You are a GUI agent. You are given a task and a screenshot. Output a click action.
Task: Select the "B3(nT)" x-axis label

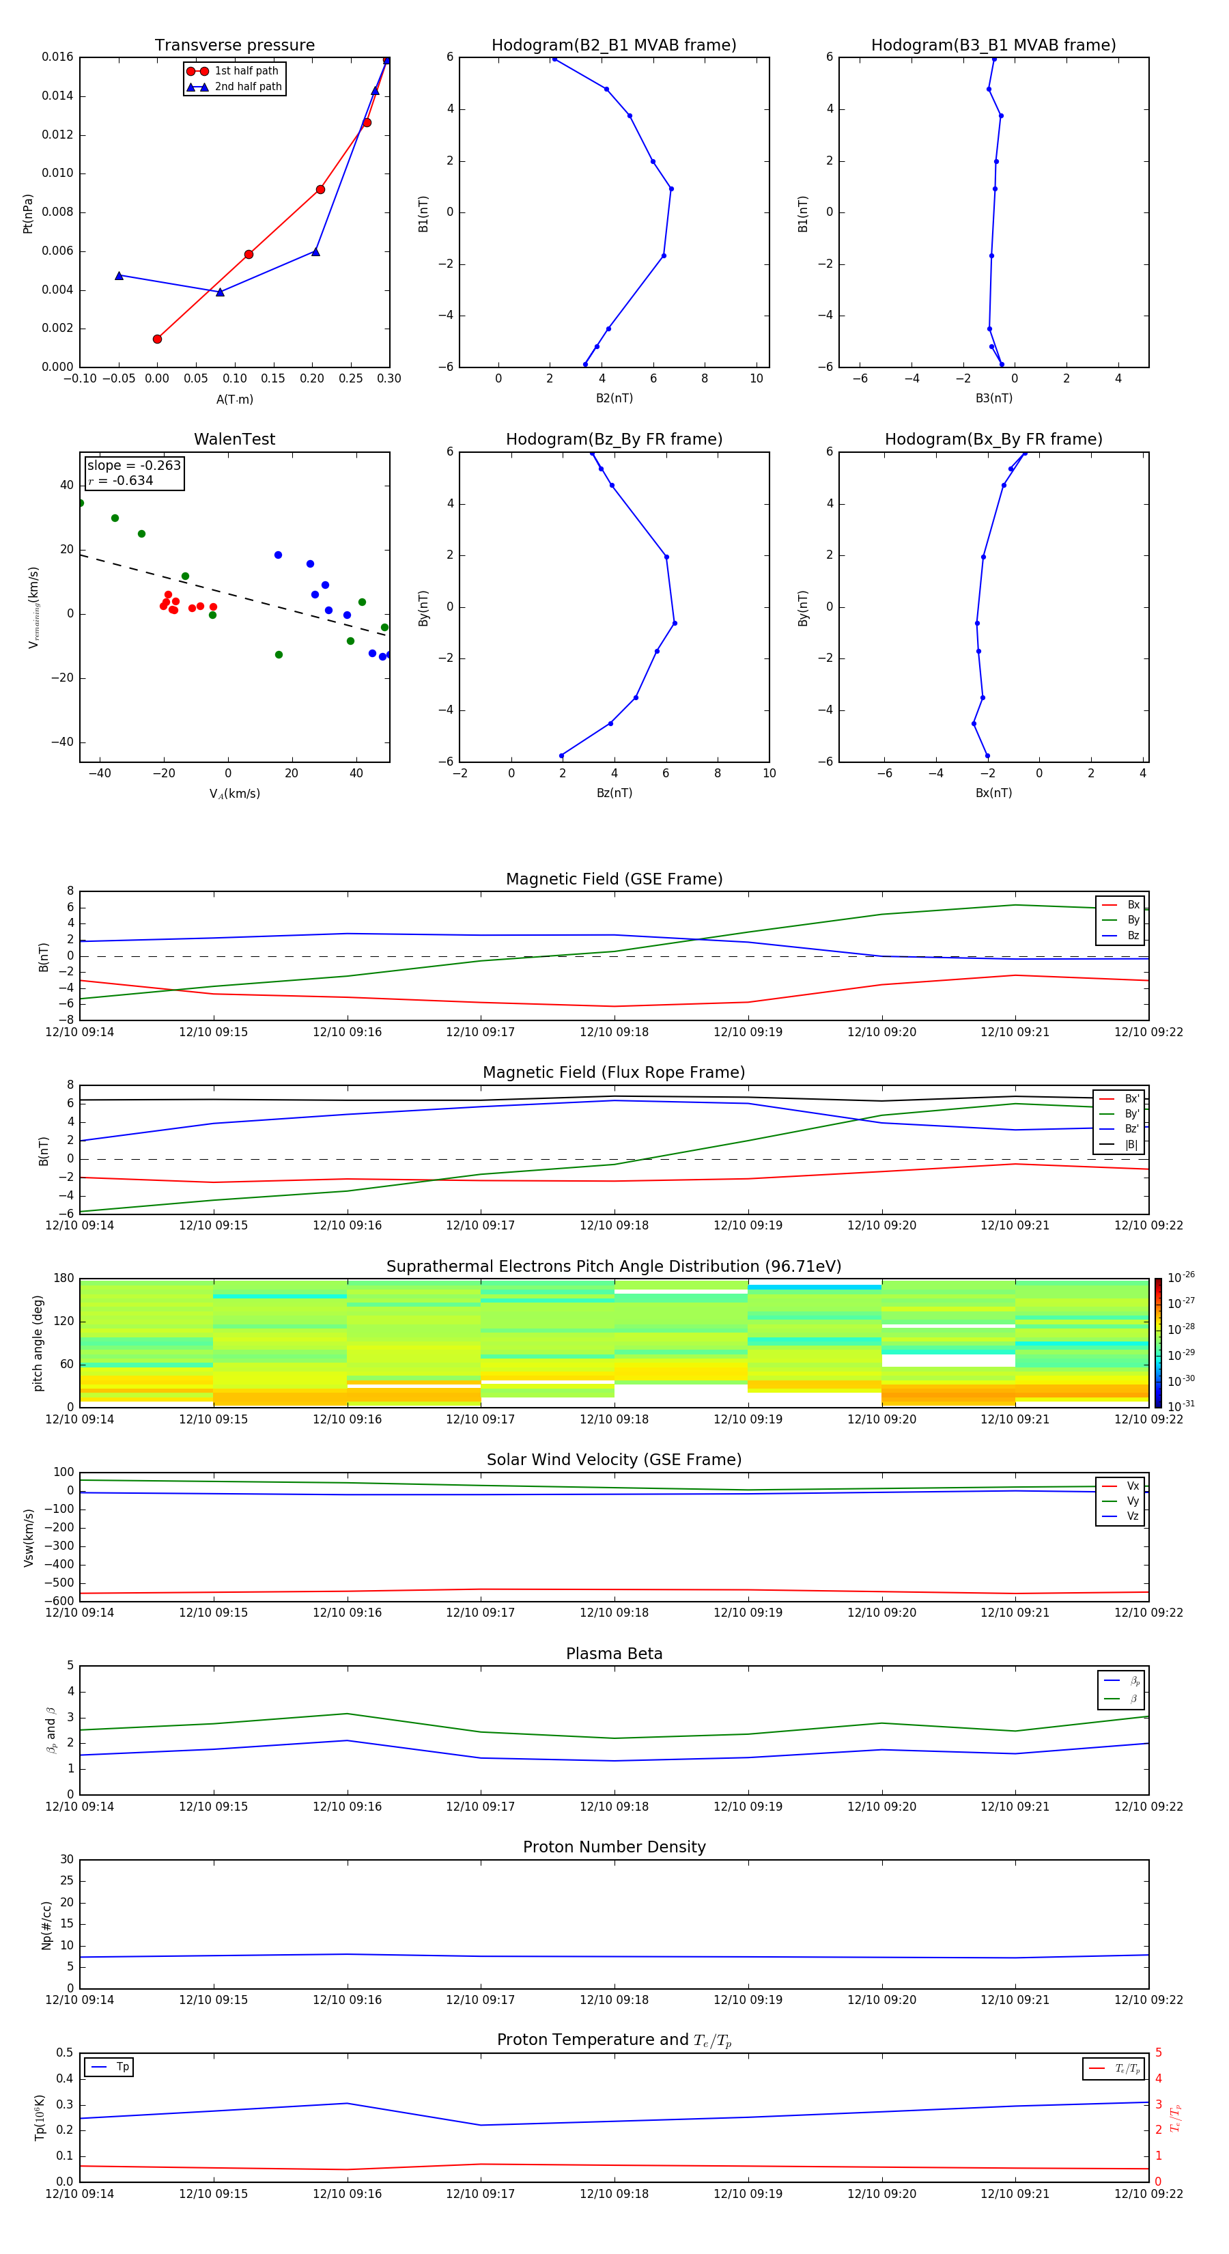[993, 398]
